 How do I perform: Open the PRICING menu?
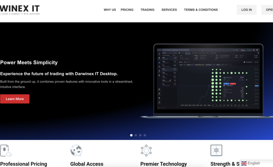pyautogui.click(x=127, y=10)
